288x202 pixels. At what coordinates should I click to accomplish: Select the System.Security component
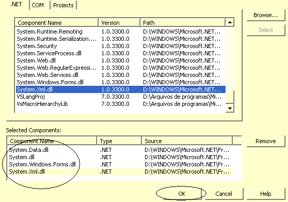click(x=120, y=46)
